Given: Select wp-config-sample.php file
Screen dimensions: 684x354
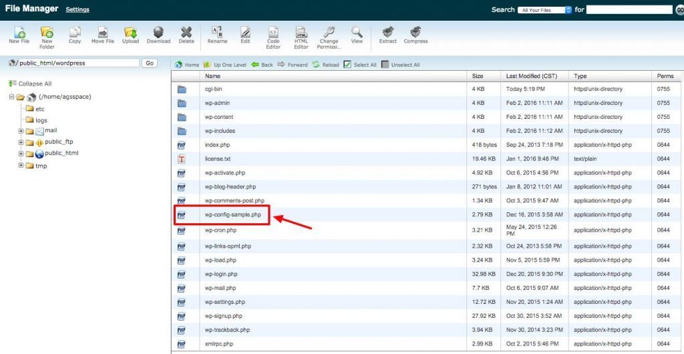Looking at the screenshot, I should (233, 214).
